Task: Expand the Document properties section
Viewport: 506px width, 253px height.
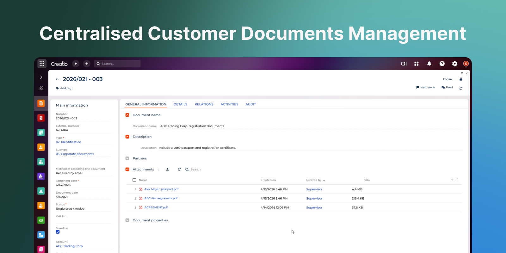Action: [x=127, y=220]
